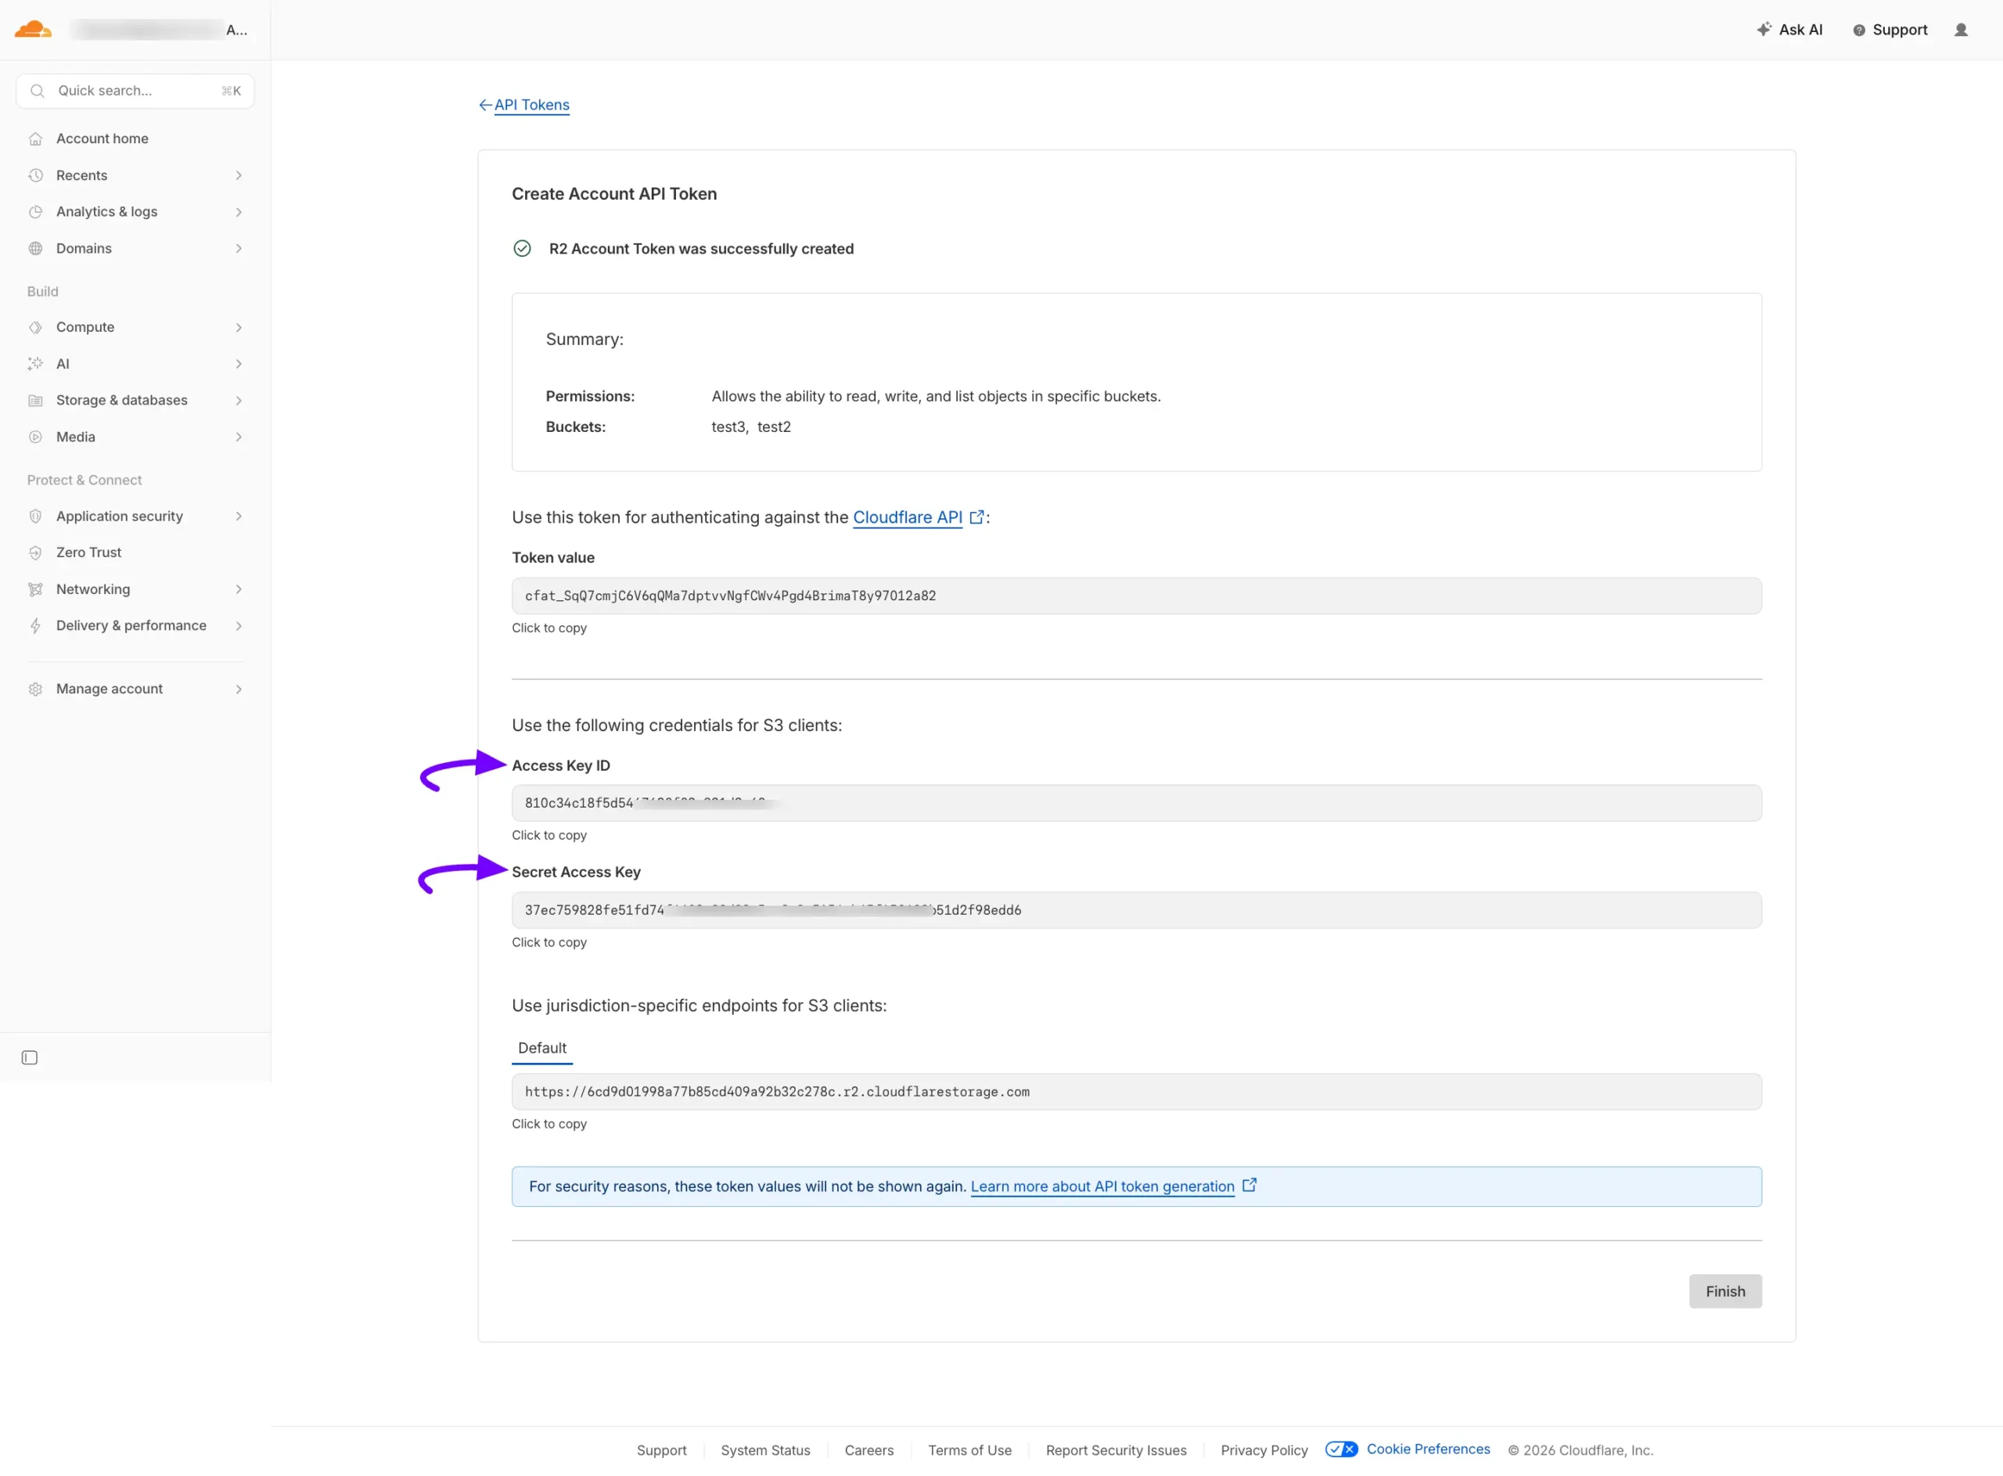Screen dimensions: 2003x1476
Task: Click the search magnifier icon
Action: 38,91
